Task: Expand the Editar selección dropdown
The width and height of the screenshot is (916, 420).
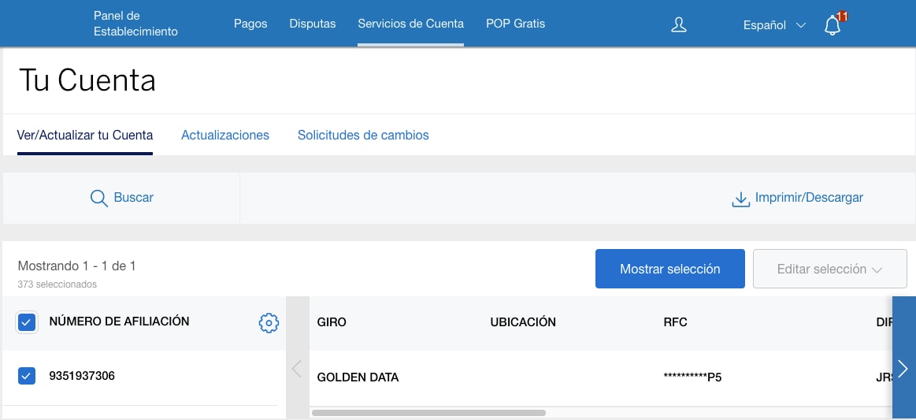Action: pos(829,269)
